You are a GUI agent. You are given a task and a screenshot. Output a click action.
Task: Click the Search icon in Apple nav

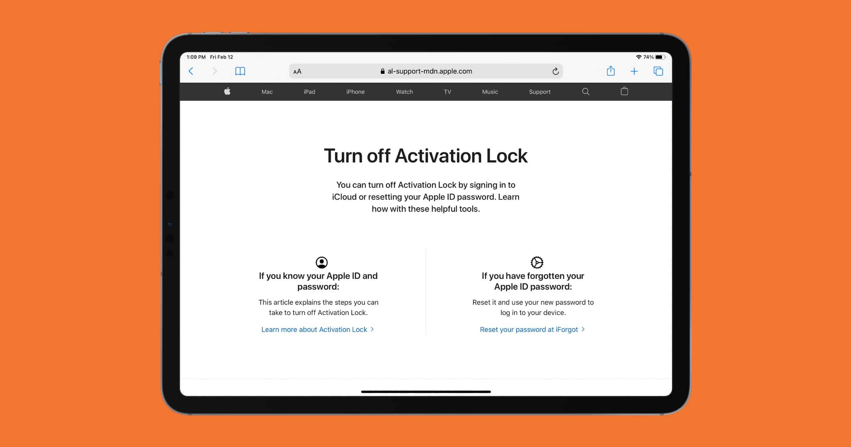tap(585, 91)
